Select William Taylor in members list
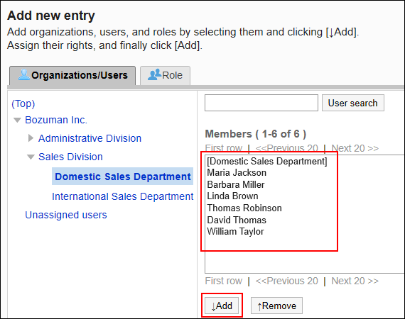This screenshot has width=405, height=319. pyautogui.click(x=235, y=231)
